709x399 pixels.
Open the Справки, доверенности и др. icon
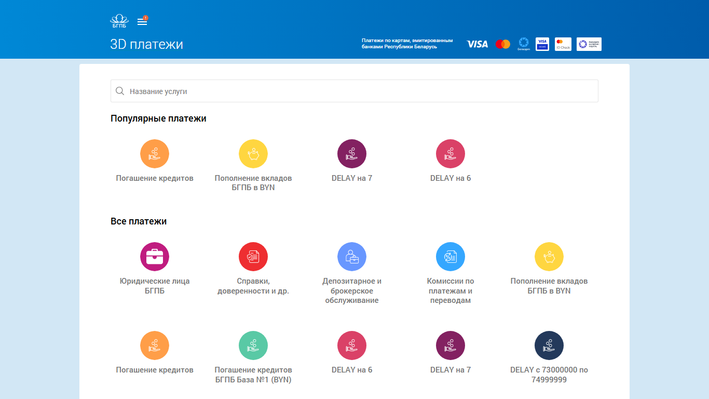coord(253,257)
